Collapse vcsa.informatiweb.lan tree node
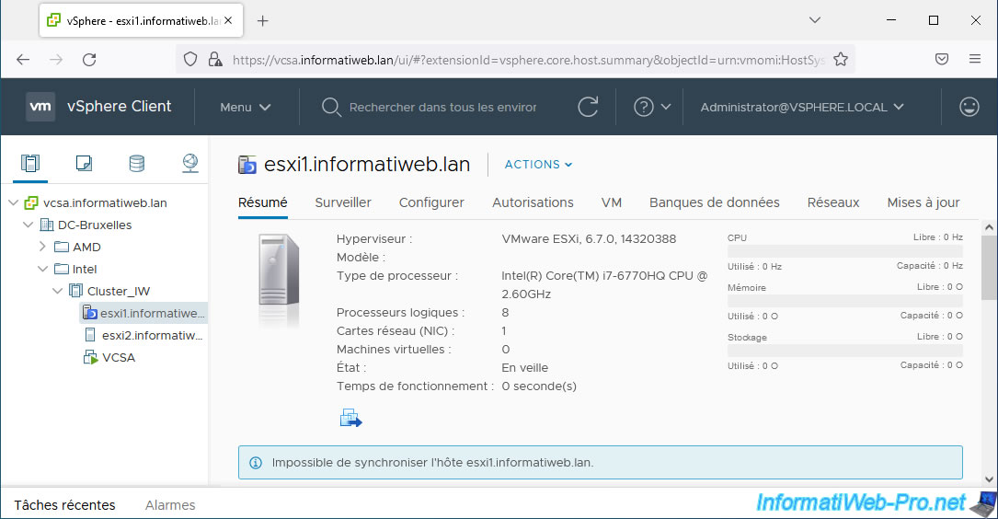The height and width of the screenshot is (519, 998). click(x=14, y=202)
